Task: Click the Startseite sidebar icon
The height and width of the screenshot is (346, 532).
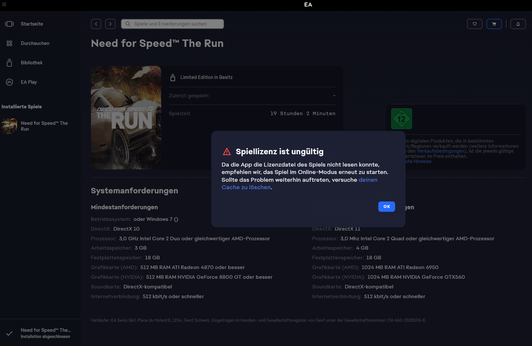Action: (9, 24)
